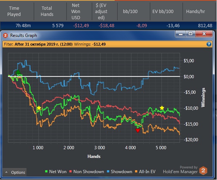Click the green Net Won color swatch

point(46,171)
